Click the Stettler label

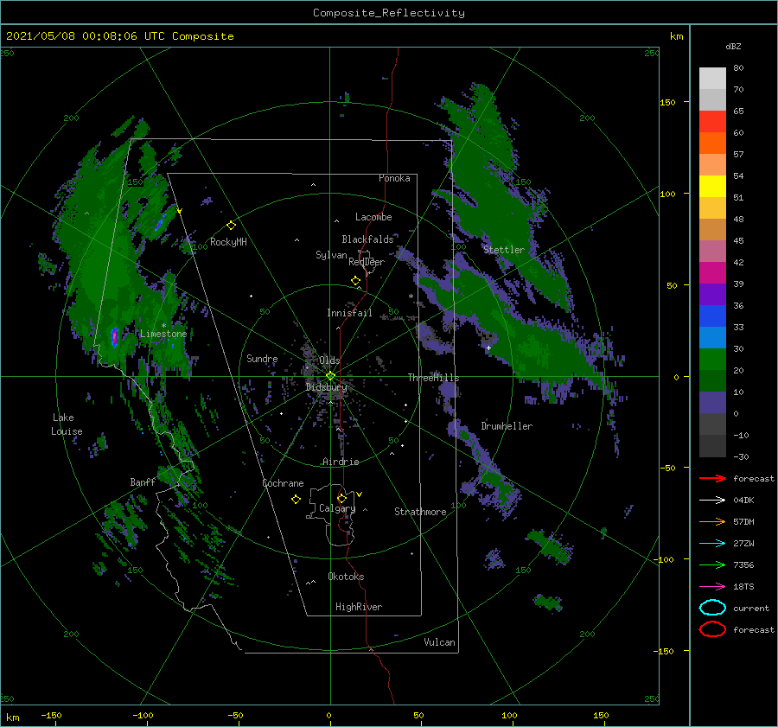click(x=504, y=250)
